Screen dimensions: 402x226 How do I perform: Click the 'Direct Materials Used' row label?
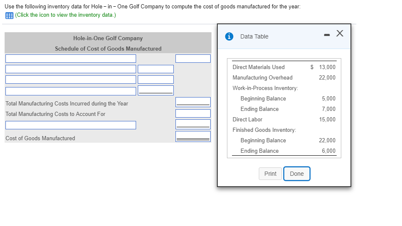click(258, 67)
